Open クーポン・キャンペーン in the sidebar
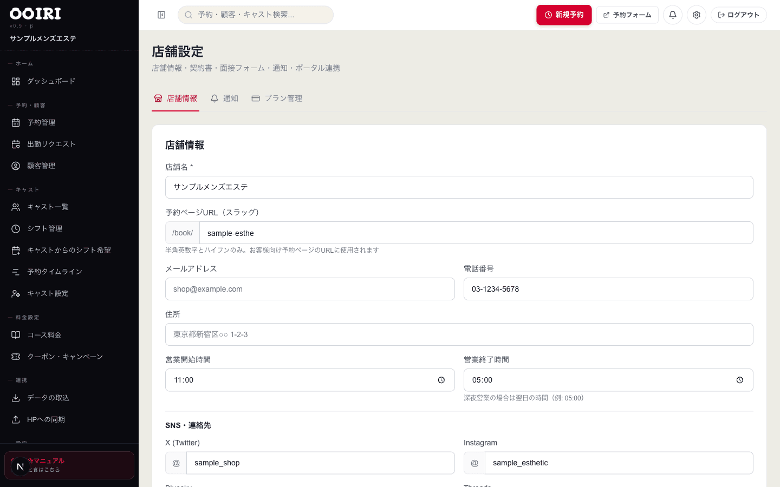This screenshot has height=487, width=780. [x=69, y=357]
